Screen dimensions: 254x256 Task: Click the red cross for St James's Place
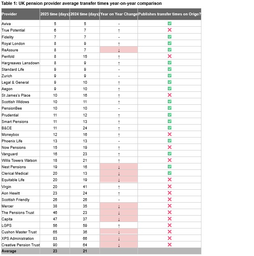point(169,95)
